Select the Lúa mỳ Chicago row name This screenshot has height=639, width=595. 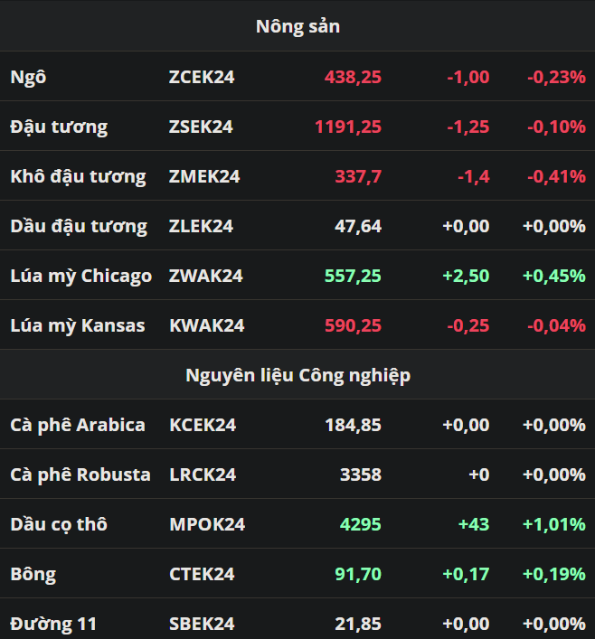(81, 276)
